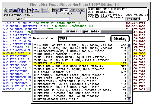Select highlighted A AD DIR AMER INC listing

click(x=17, y=53)
